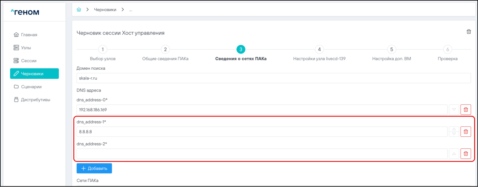Delete the dns_address-0 entry
The image size is (478, 187).
[465, 110]
